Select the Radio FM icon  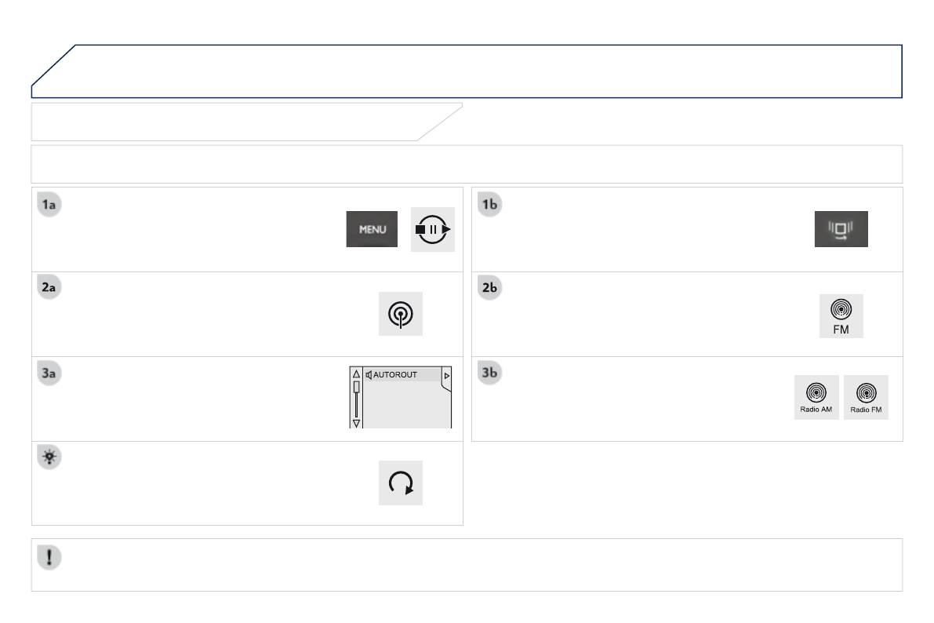pos(866,397)
